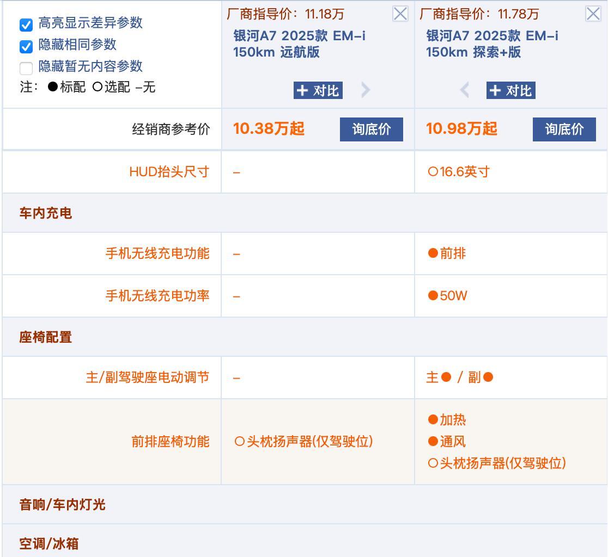This screenshot has height=557, width=608.
Task: Click the HUD抬头尺寸 parameter label
Action: pos(169,172)
